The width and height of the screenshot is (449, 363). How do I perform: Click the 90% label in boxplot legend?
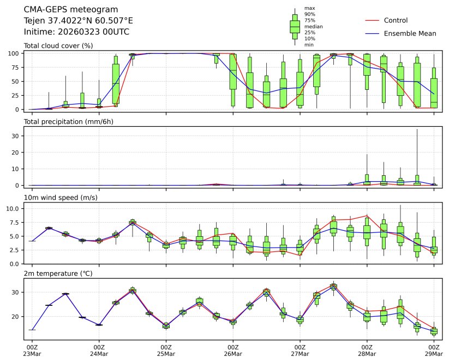click(309, 14)
